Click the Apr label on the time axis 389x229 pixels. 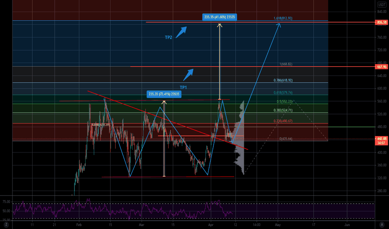[211, 225]
